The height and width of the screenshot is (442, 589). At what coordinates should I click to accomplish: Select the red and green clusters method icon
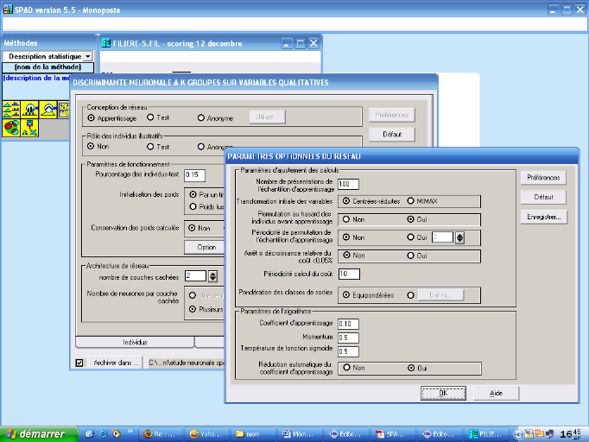[10, 128]
